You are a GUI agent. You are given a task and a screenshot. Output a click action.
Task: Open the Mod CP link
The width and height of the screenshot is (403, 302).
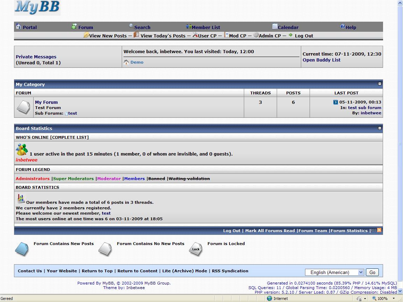click(x=238, y=36)
